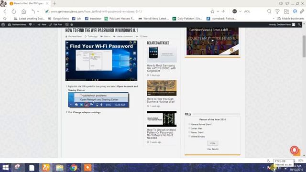306x172 pixels.
Task: Click the bookmarks bar star icon
Action: point(5,19)
